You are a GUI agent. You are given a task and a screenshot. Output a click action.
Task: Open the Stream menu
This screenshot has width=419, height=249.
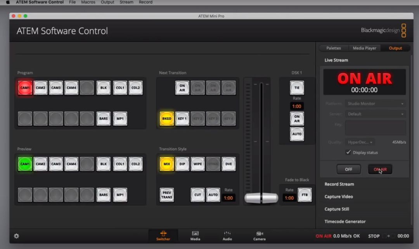point(126,2)
